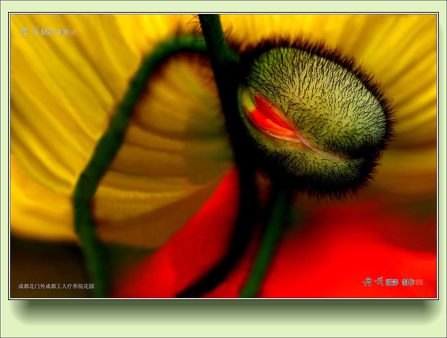Click the red seal stamp in top-left watermark

click(74, 33)
